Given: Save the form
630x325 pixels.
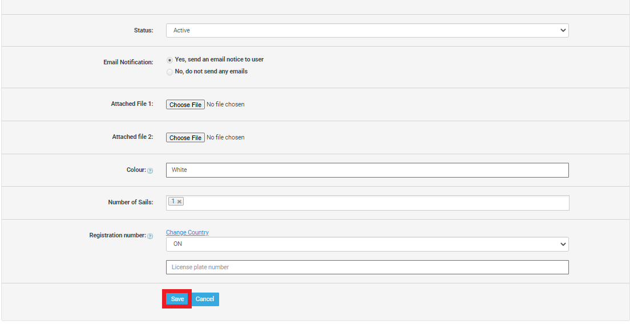Looking at the screenshot, I should coord(177,299).
